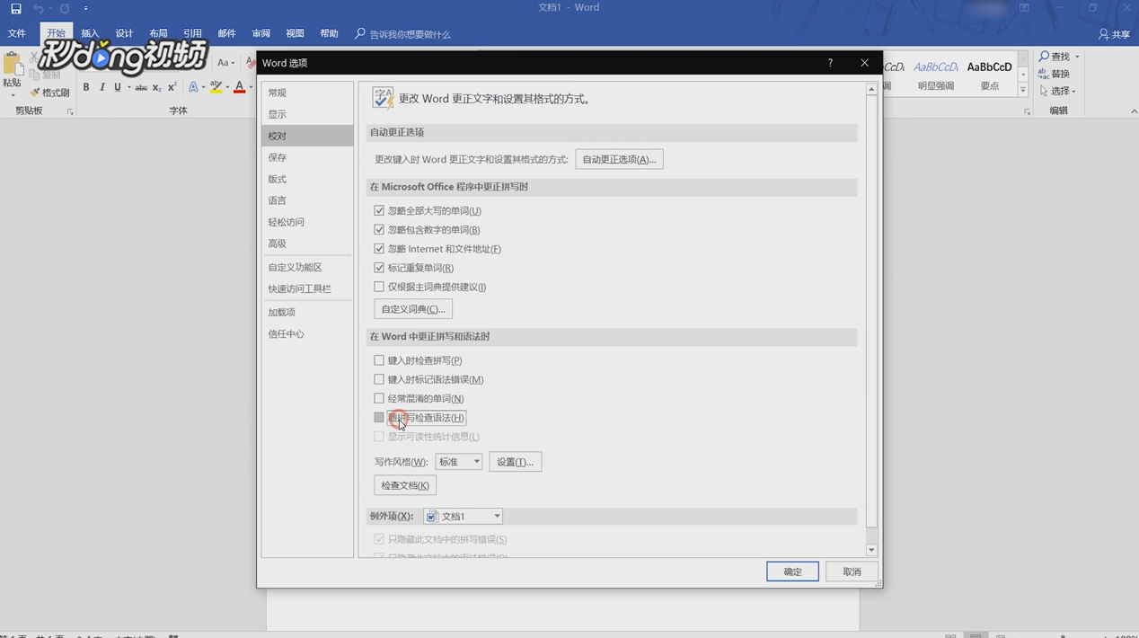
Task: Open the styles pane dialog launcher
Action: pos(1027,111)
